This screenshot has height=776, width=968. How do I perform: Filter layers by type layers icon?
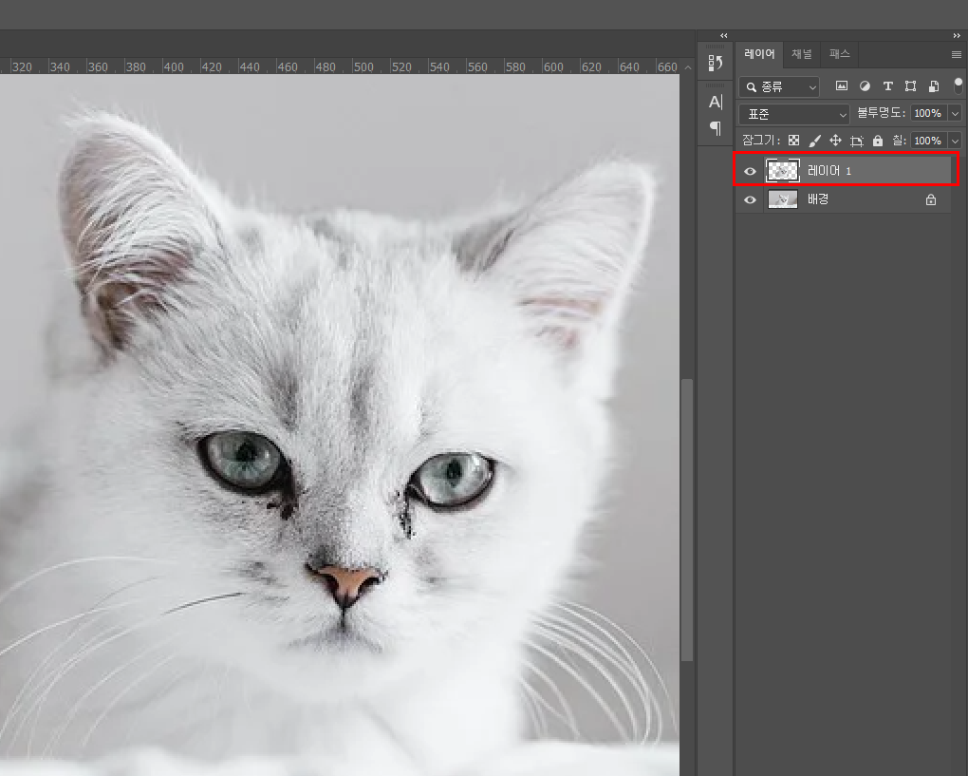(887, 86)
